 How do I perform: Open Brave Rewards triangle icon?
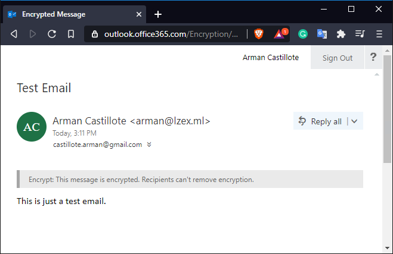pyautogui.click(x=280, y=34)
